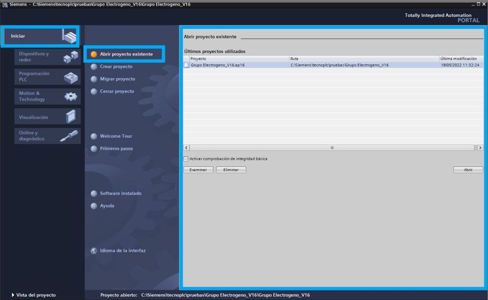The image size is (488, 300).
Task: Click the Abrir button
Action: click(x=468, y=170)
